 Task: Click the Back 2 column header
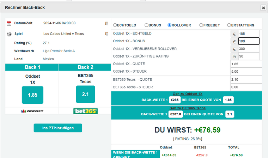click(x=85, y=67)
